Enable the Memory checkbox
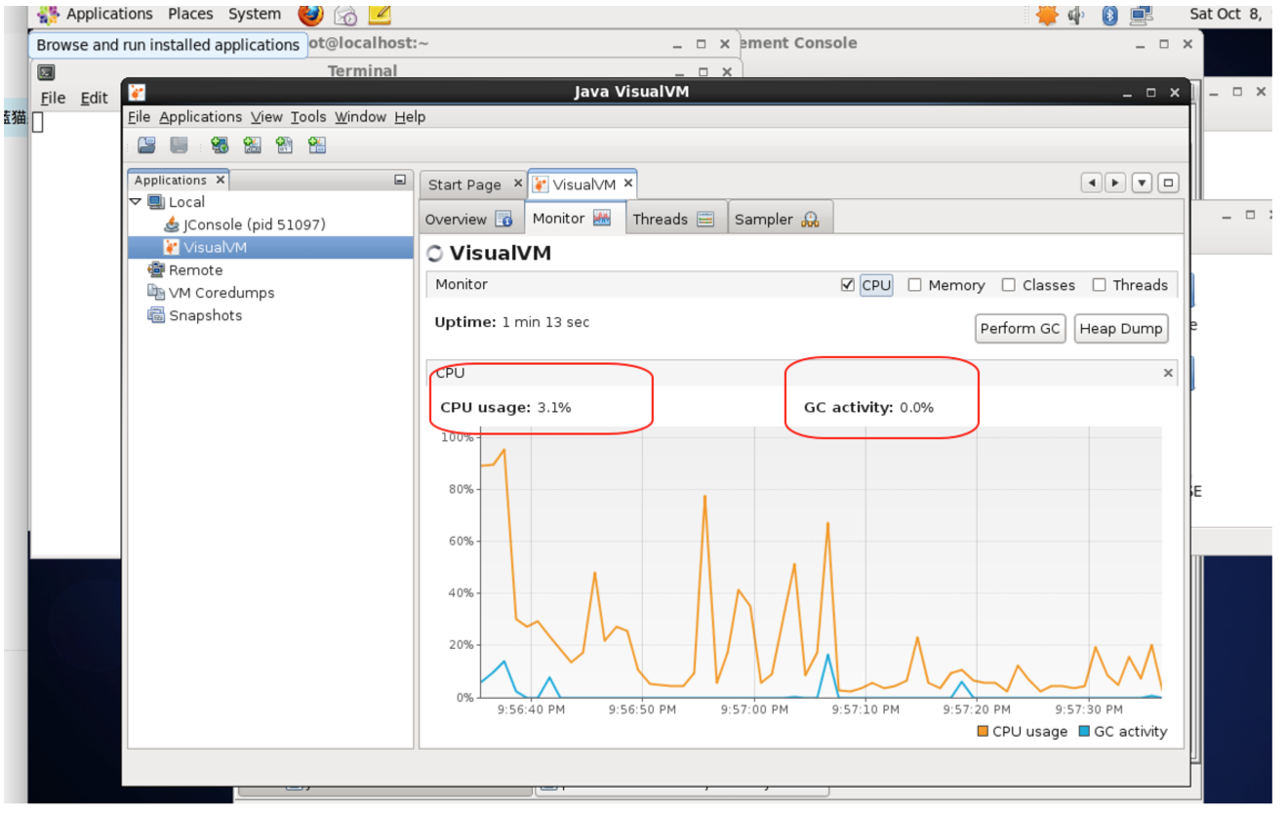Viewport: 1288px width, 814px height. tap(915, 285)
